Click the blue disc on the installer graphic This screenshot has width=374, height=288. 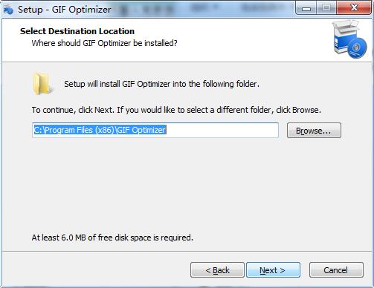click(x=358, y=48)
